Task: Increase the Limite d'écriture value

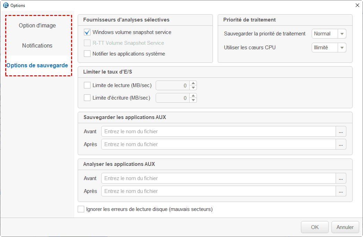Action: 193,96
